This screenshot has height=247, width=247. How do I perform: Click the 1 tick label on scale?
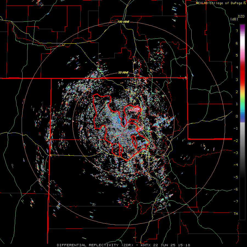(237, 104)
